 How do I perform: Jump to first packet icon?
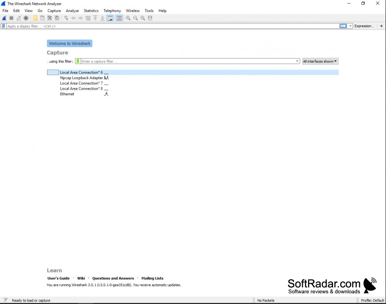pos(95,18)
